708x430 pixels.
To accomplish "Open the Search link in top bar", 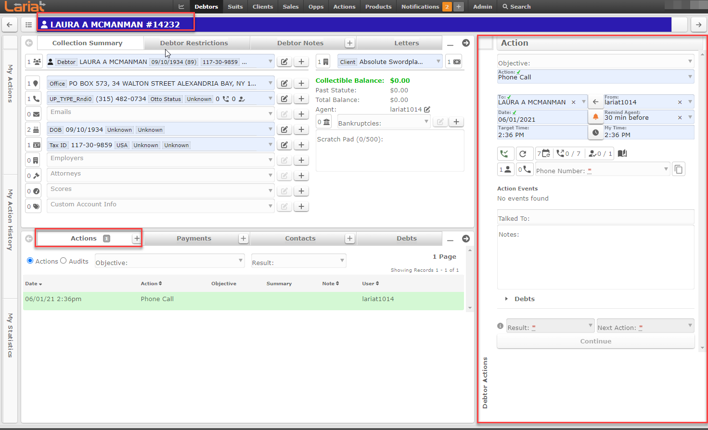I will click(x=516, y=7).
